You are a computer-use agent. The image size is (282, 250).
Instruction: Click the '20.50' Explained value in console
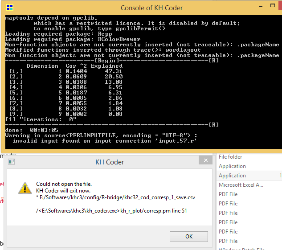coord(114,77)
